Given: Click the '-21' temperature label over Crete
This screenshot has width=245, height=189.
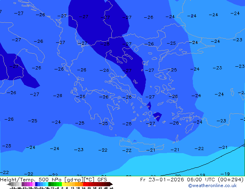Looking at the screenshot, I should (x=151, y=150).
